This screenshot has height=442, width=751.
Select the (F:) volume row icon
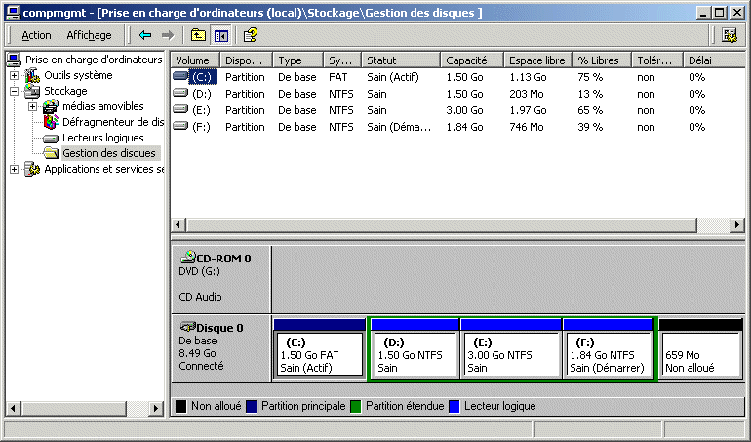180,126
